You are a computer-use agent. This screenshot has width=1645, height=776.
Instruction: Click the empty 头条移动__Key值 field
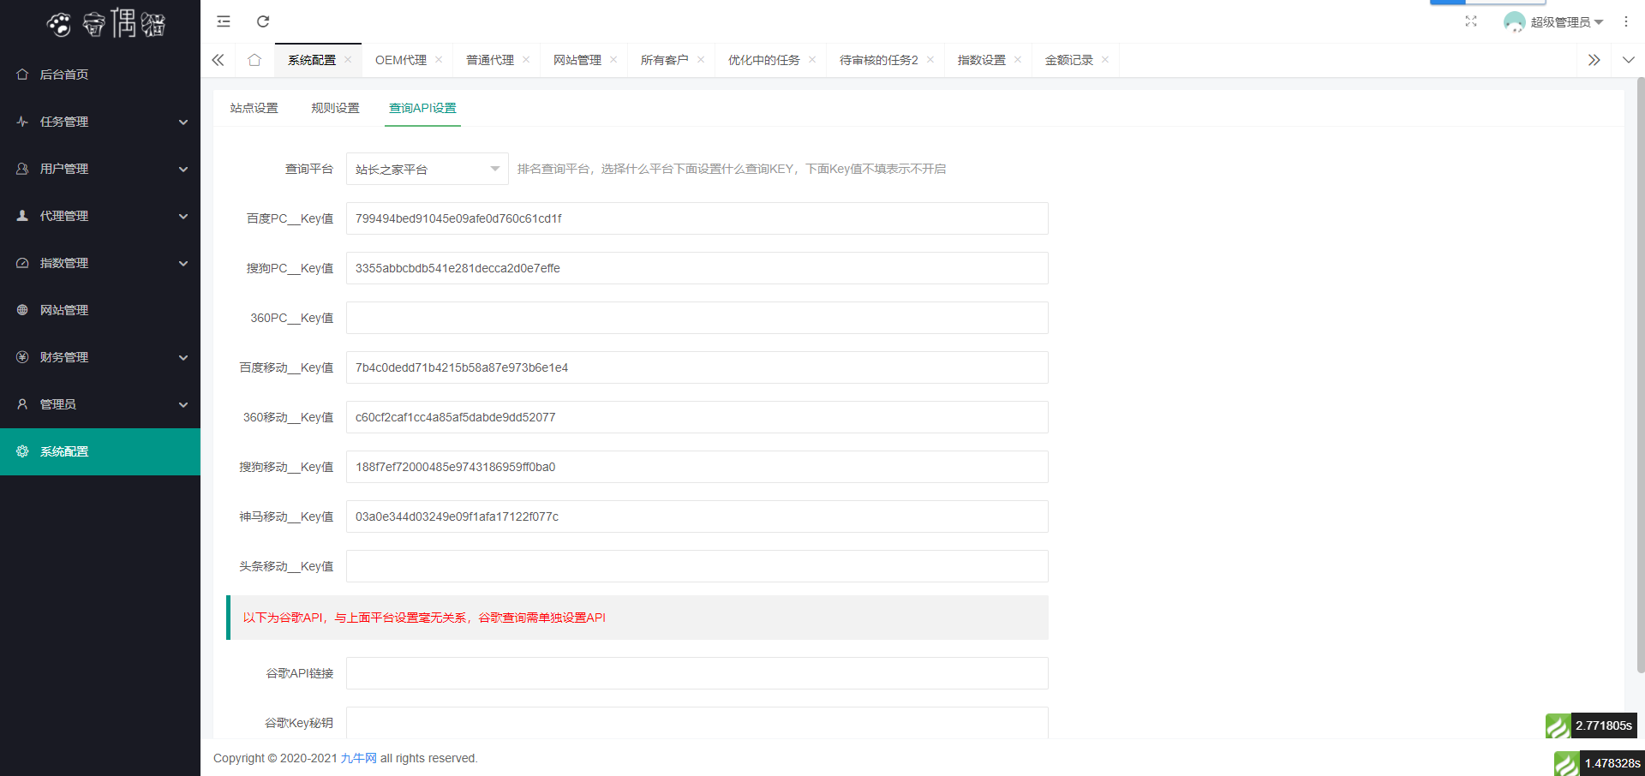pos(697,566)
